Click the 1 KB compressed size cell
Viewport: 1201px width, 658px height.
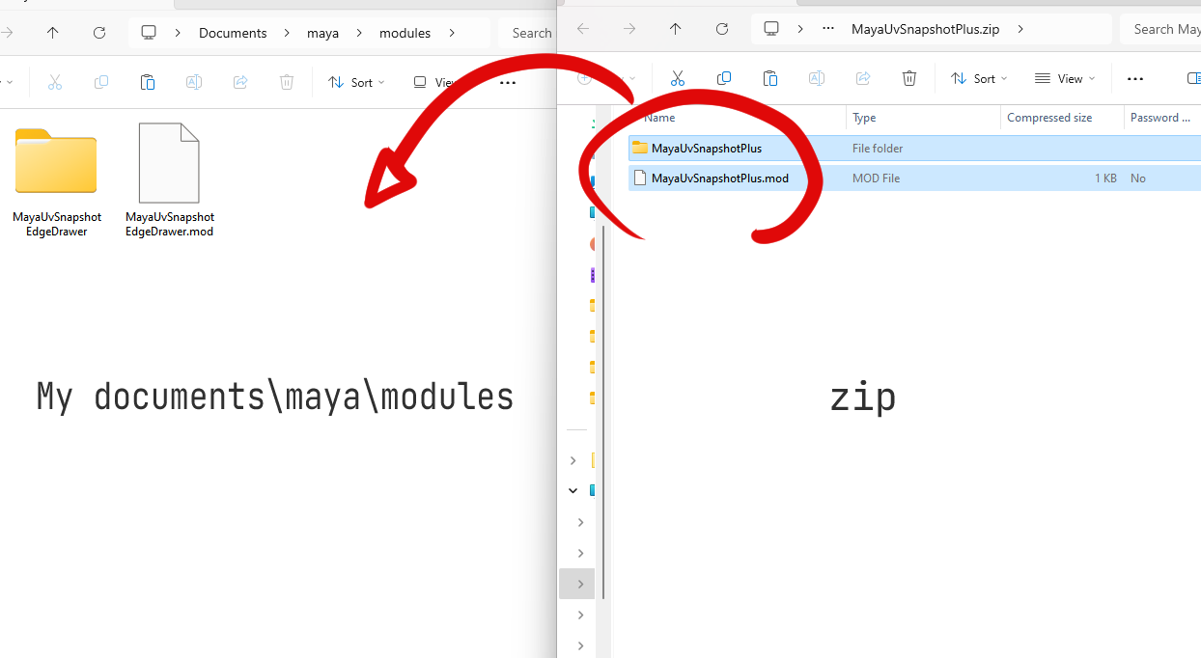tap(1105, 178)
